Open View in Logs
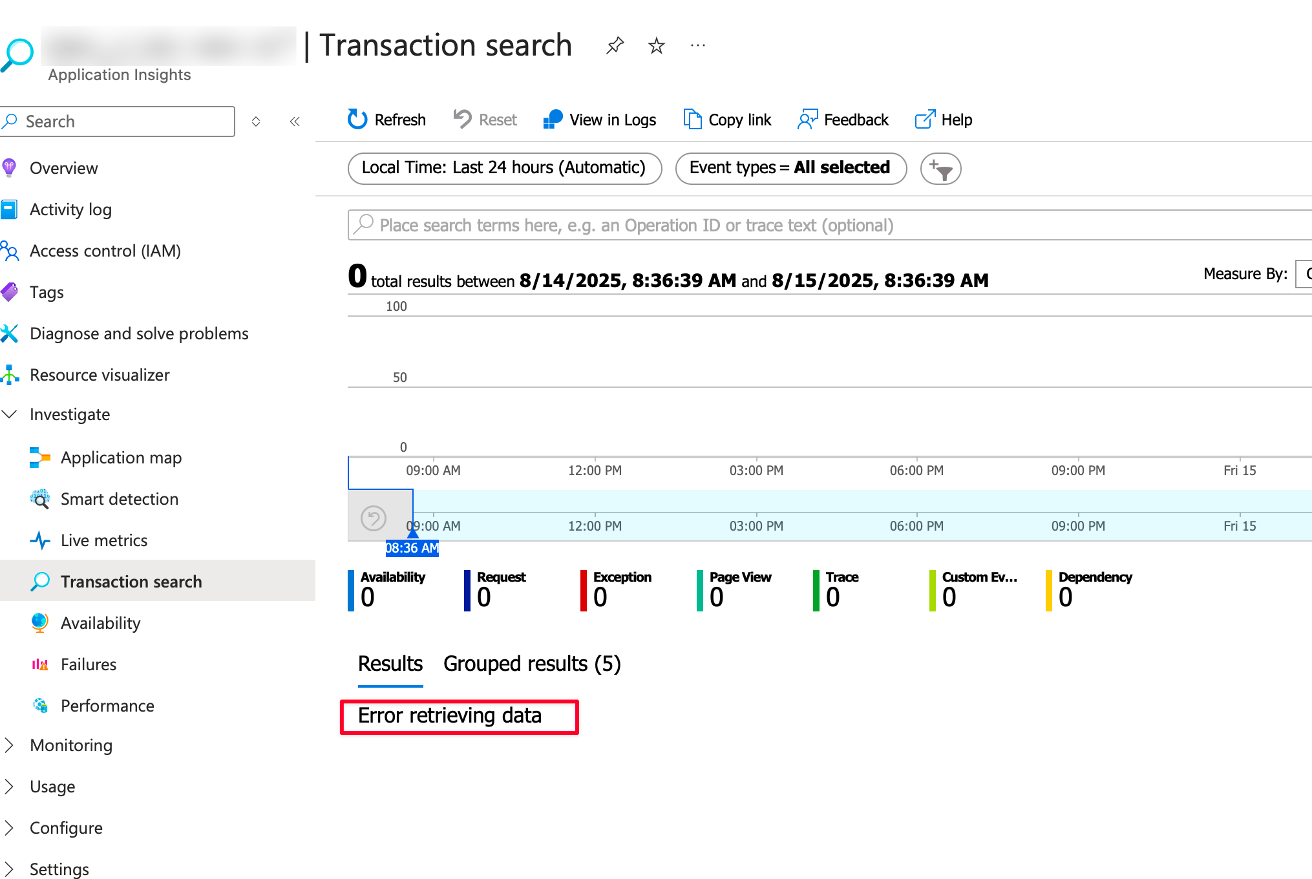1312x879 pixels. point(599,120)
